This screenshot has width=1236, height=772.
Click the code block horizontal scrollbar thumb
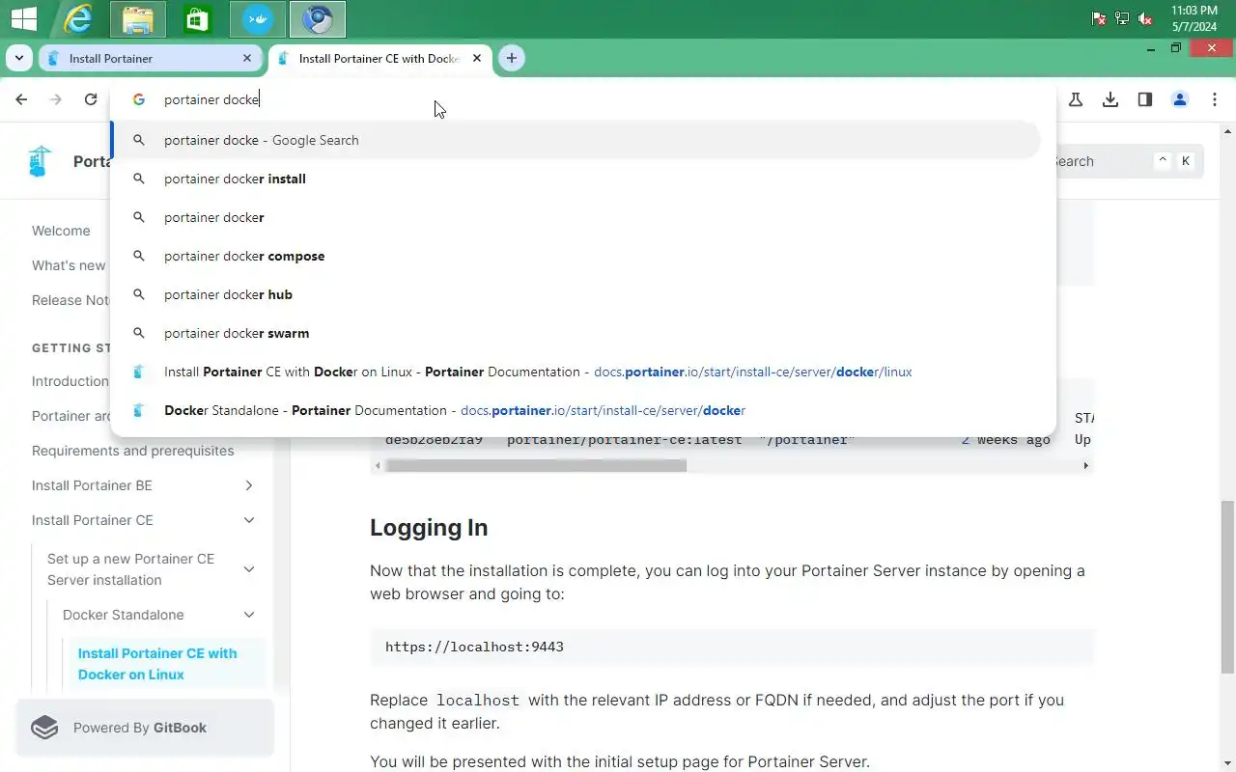536,465
